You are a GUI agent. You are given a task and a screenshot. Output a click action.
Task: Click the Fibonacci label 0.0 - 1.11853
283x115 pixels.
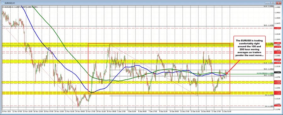pyautogui.click(x=269, y=106)
